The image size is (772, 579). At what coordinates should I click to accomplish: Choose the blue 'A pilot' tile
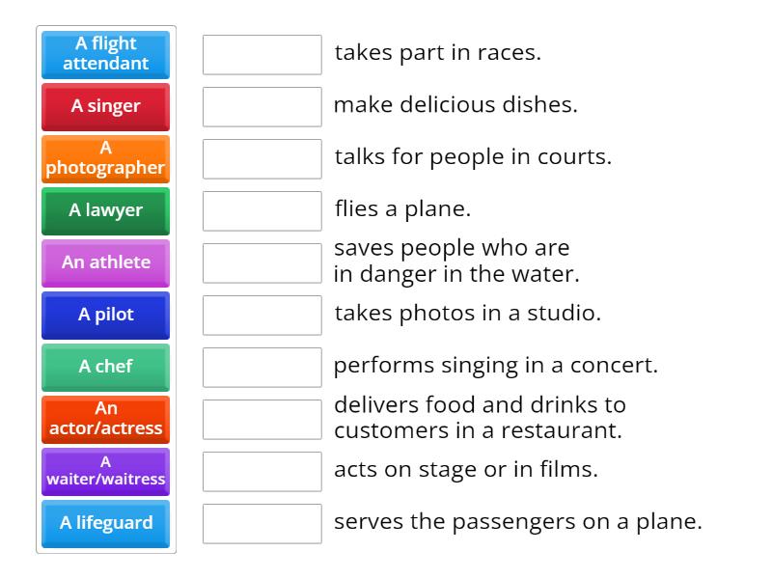click(x=106, y=315)
